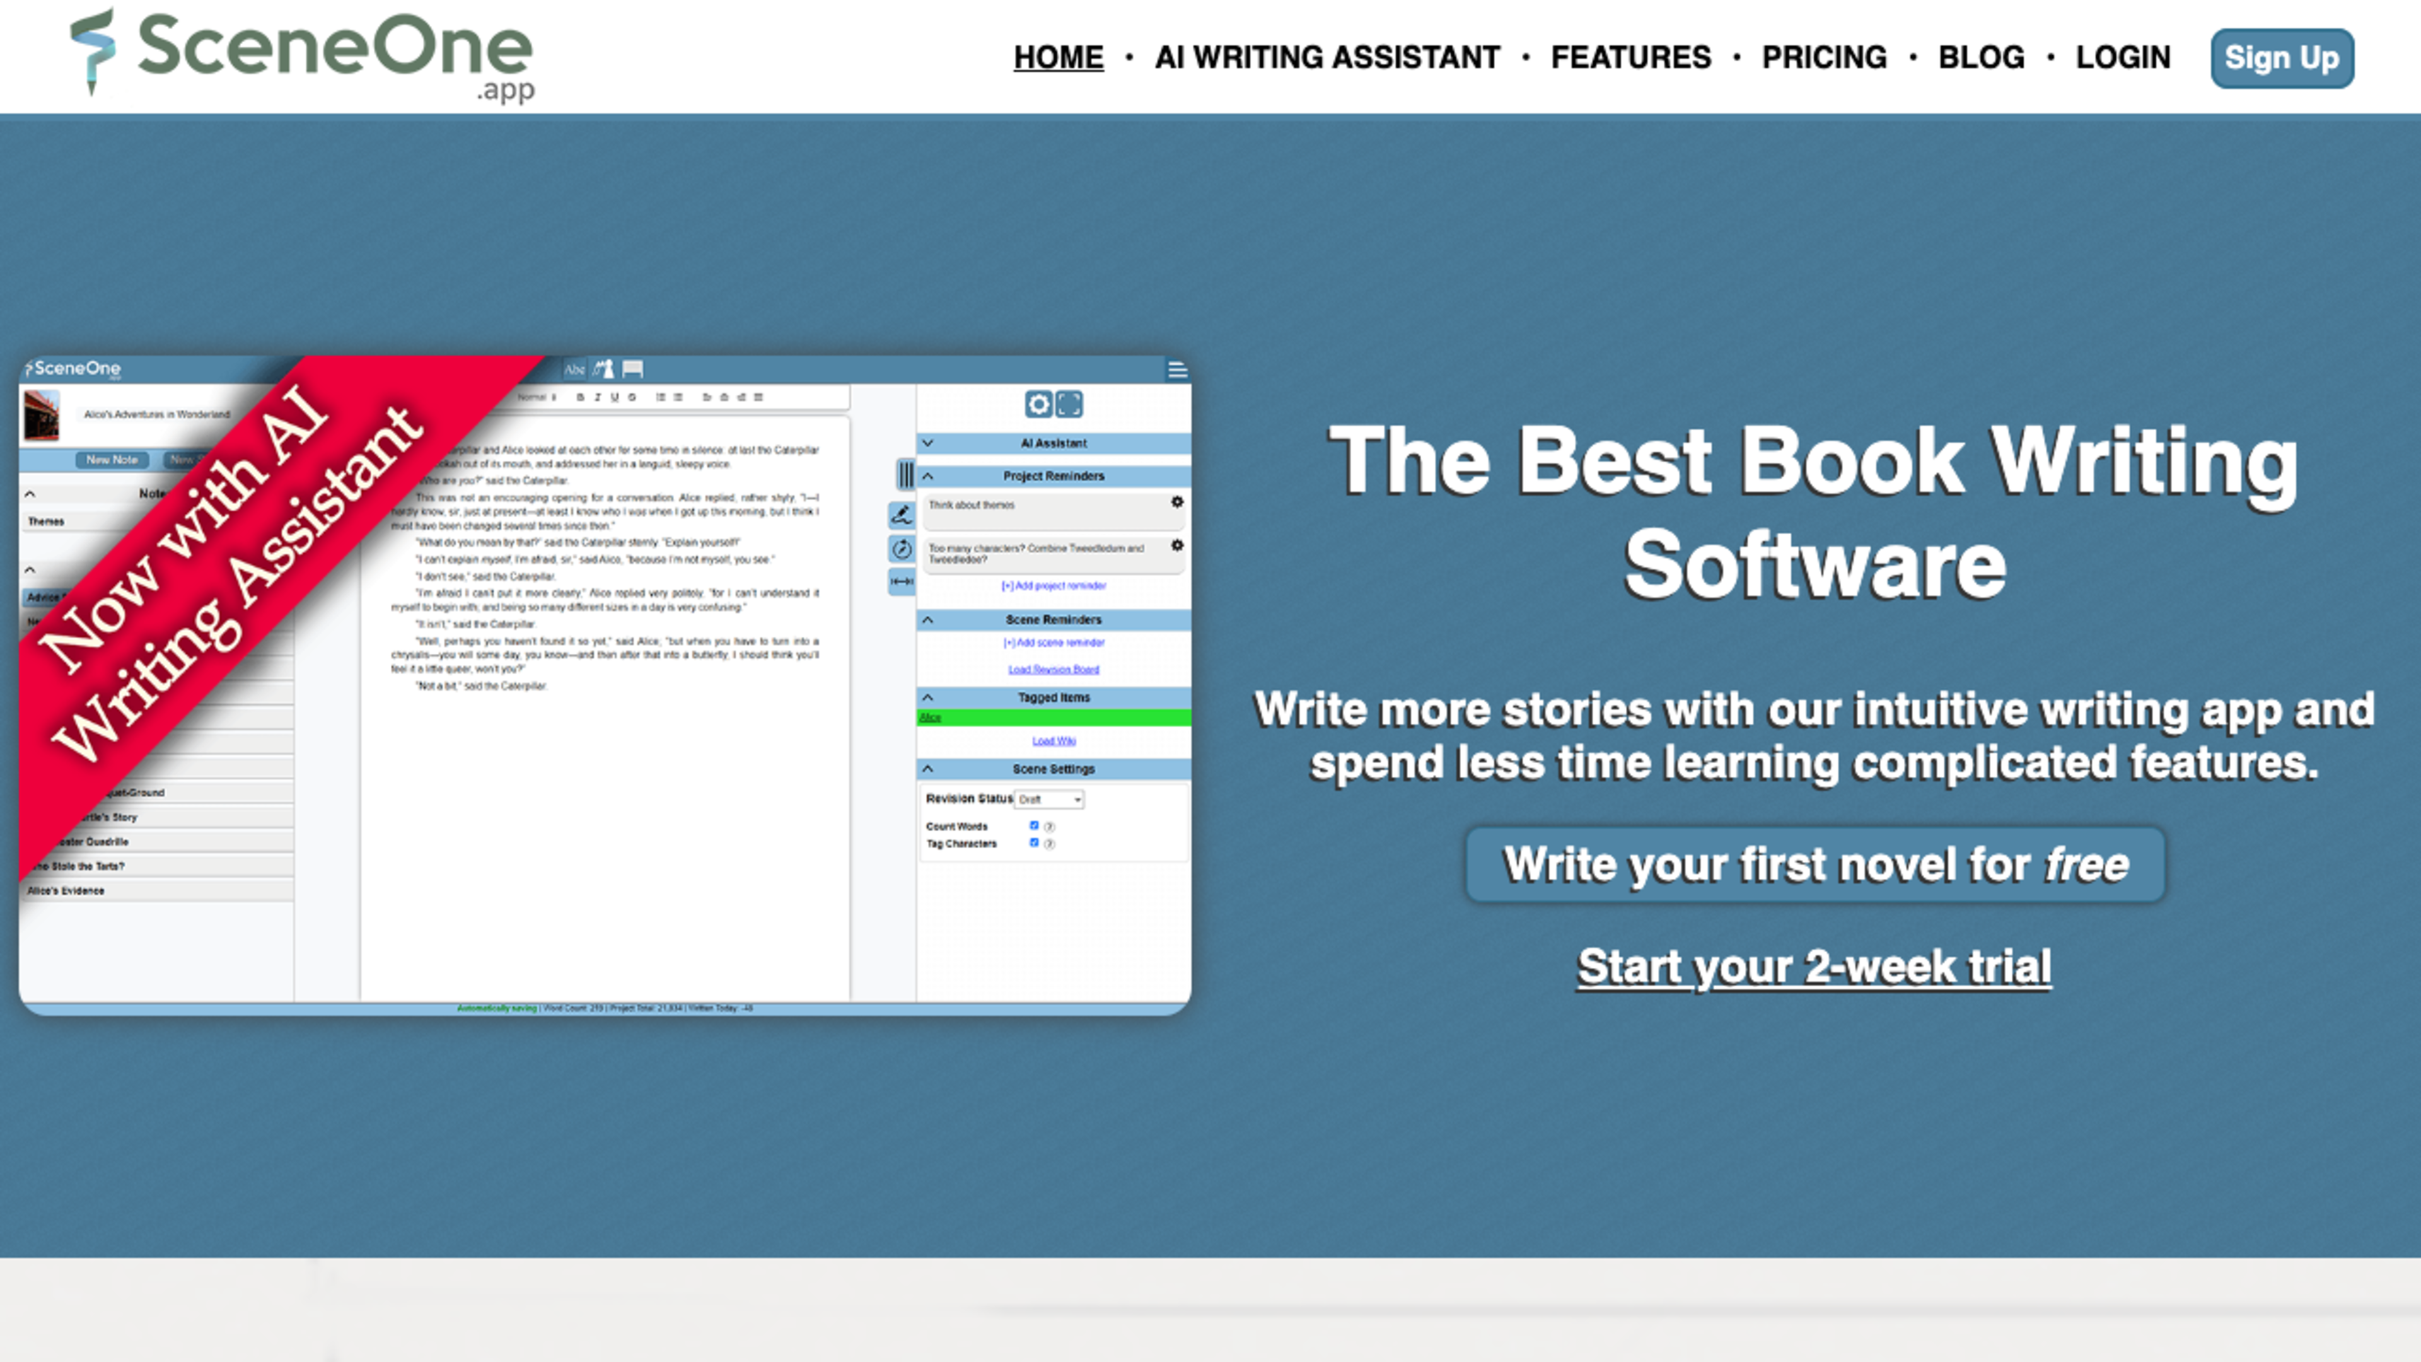The image size is (2421, 1362).
Task: Click the pen signature sidebar icon
Action: tap(902, 514)
